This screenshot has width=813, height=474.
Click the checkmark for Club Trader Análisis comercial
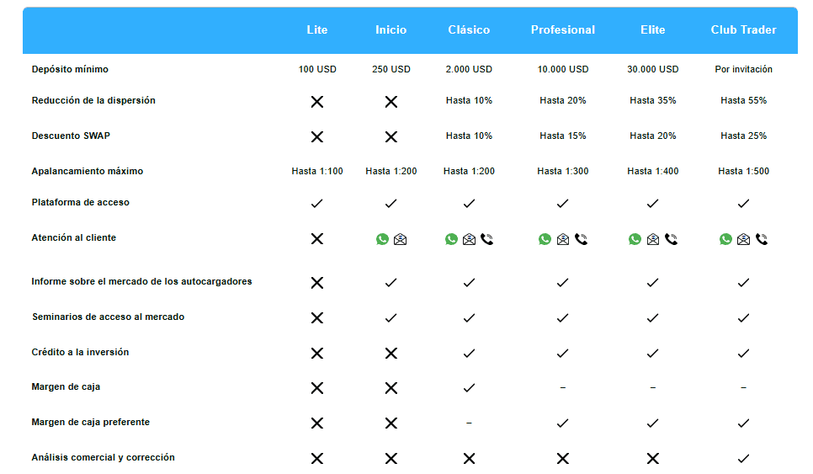[743, 459]
